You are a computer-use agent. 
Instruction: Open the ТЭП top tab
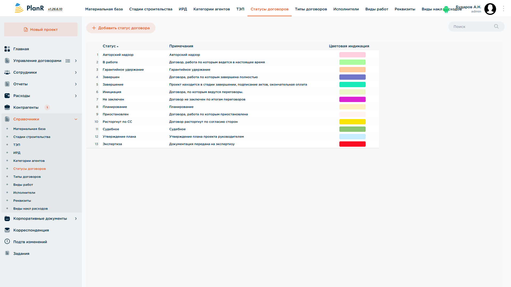240,9
